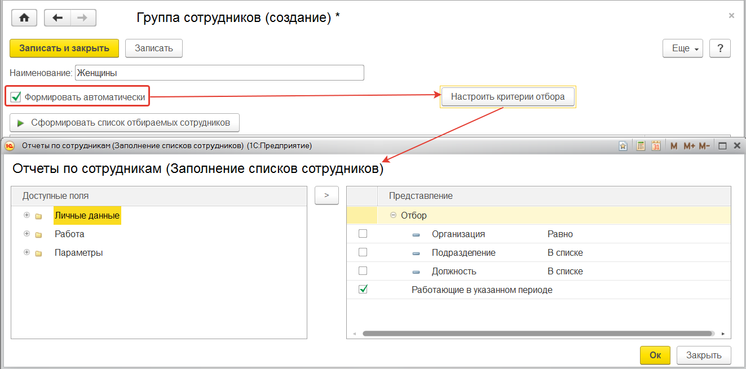Expand the 'Работа' tree node
The height and width of the screenshot is (369, 746).
27,234
